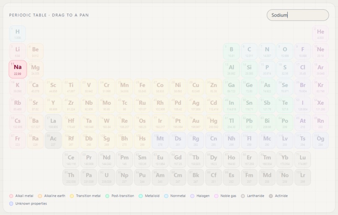Viewport: 338px width, 215px height.
Task: Click the Mo molybdenum tile
Action: 107,105
